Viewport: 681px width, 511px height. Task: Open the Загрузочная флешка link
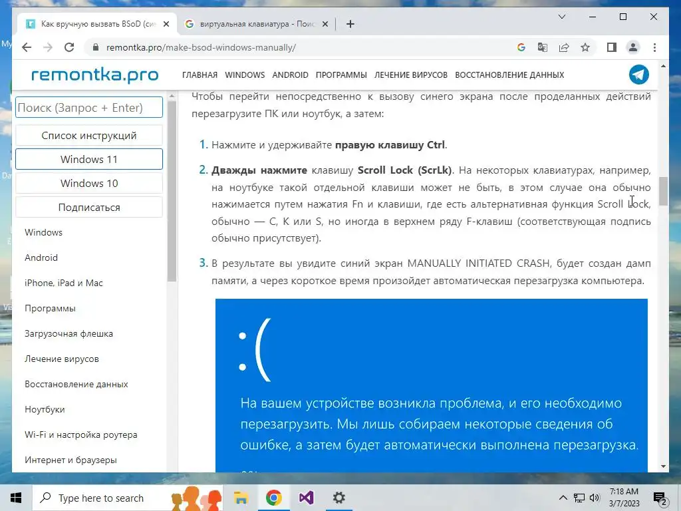(x=68, y=333)
